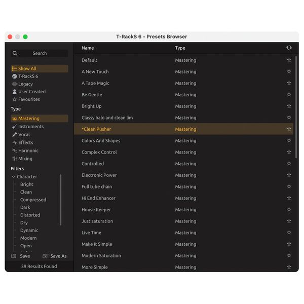Screen dimensions: 304x304
Task: Click the Search input field
Action: pyautogui.click(x=40, y=53)
